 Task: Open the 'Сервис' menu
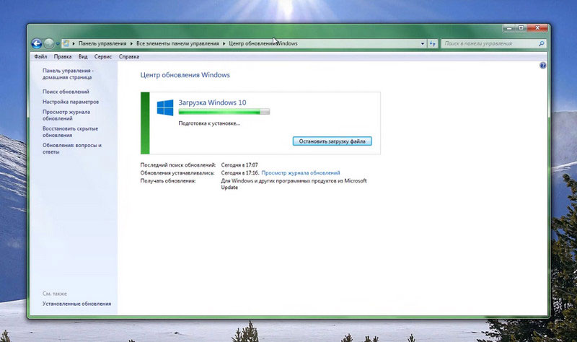[104, 56]
